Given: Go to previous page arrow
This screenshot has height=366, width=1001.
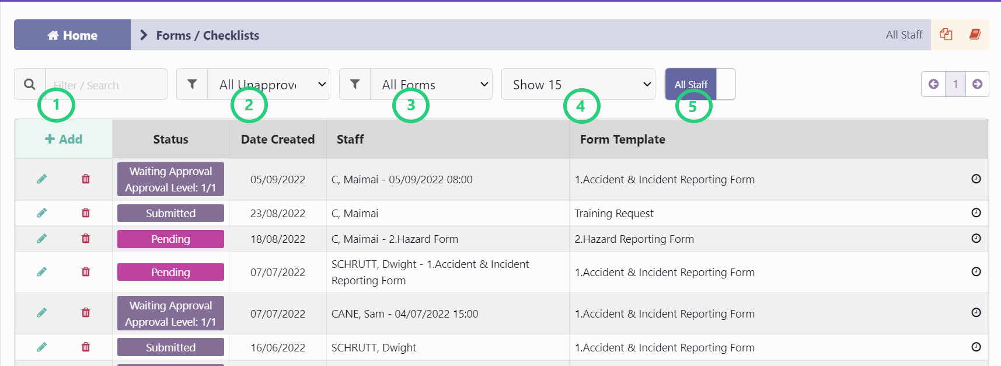Looking at the screenshot, I should click(933, 84).
